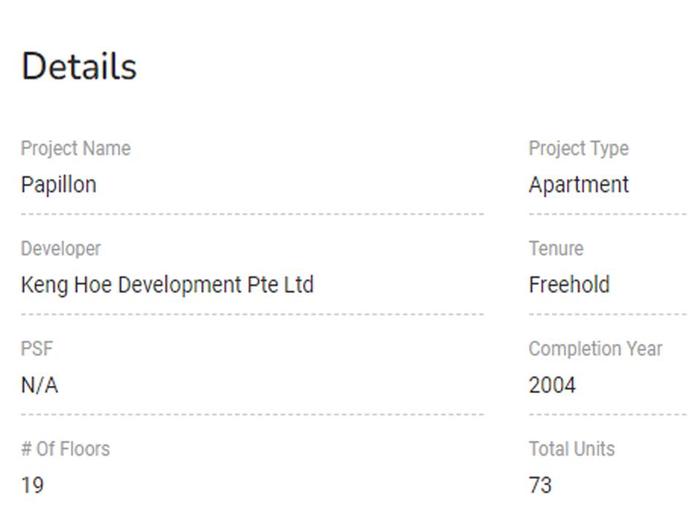Select the Papillon project name value
The image size is (687, 522).
(58, 185)
